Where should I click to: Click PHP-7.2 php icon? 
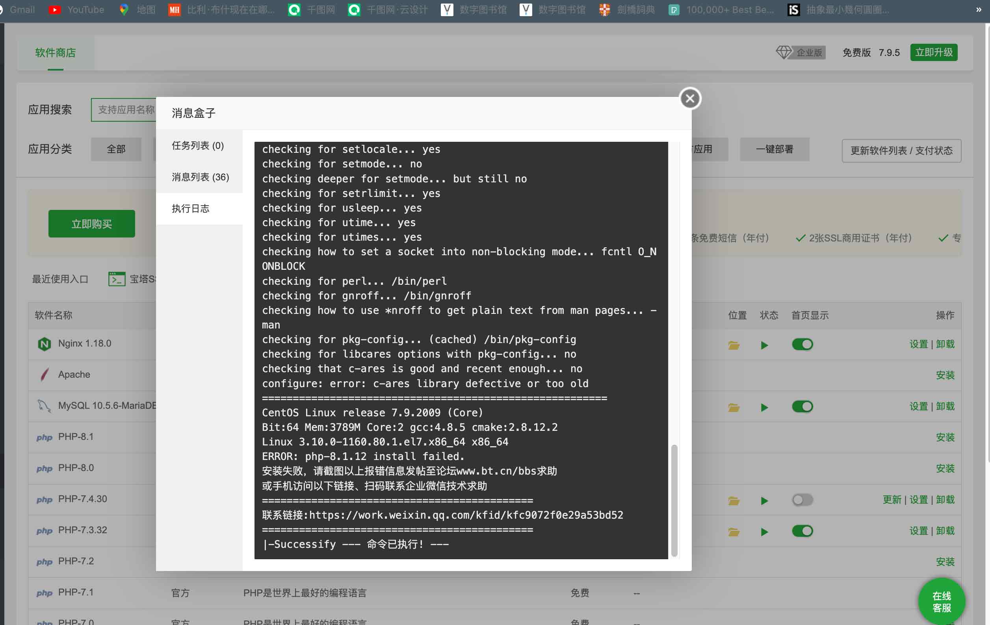point(45,562)
